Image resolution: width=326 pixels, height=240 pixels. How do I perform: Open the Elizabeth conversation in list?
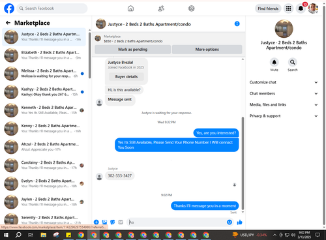(x=44, y=55)
